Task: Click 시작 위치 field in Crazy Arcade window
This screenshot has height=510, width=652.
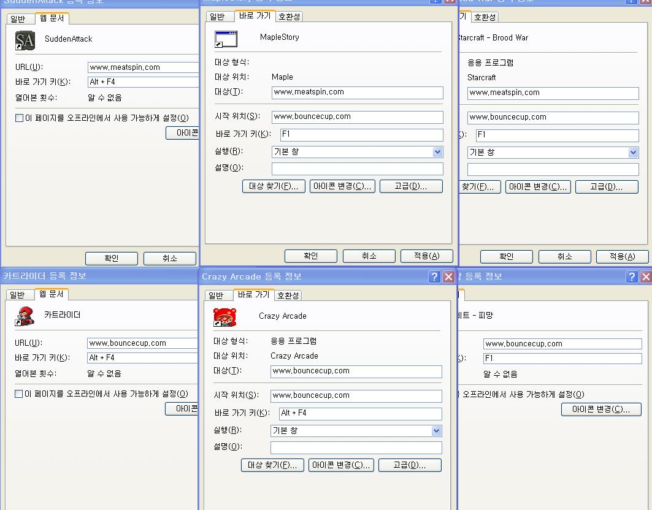Action: click(x=356, y=396)
